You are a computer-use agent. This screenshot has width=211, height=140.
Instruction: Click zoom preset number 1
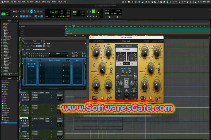pos(12,16)
